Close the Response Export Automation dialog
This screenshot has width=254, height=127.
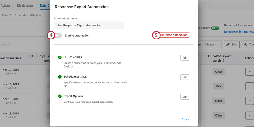tap(185, 120)
